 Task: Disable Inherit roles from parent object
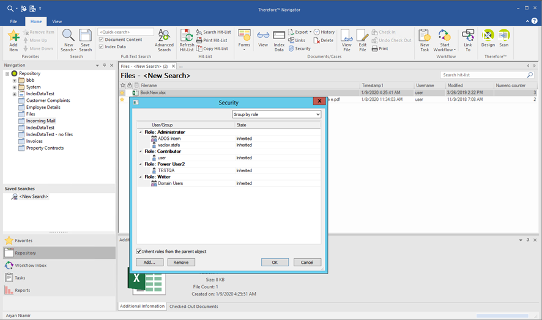[x=139, y=251]
